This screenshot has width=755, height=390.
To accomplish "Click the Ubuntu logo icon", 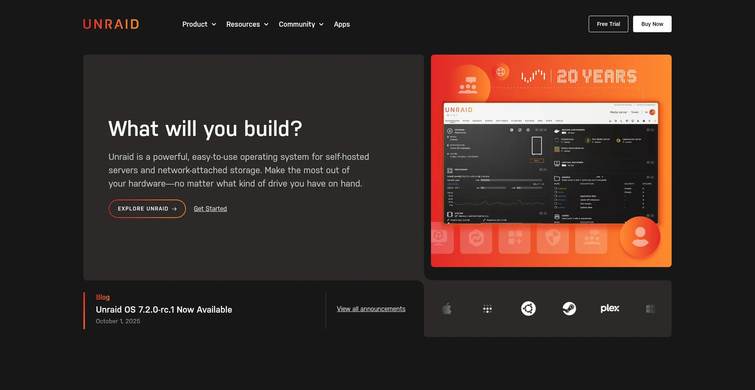I will 528,309.
